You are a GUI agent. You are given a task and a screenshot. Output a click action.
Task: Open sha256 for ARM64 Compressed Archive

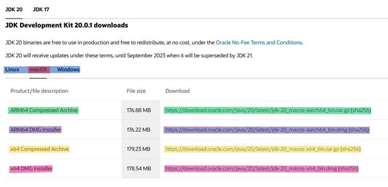pos(361,110)
